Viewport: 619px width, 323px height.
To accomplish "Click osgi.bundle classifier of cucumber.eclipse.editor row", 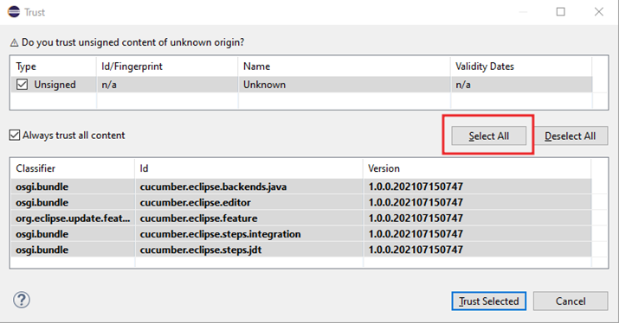I will 42,202.
